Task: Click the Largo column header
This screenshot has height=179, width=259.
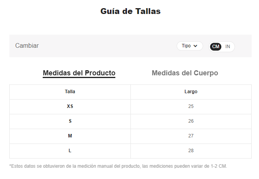Action: pyautogui.click(x=191, y=92)
